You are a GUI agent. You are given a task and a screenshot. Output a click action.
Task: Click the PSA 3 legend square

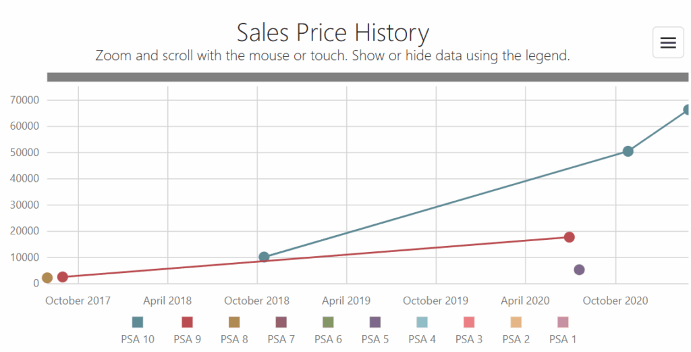click(x=469, y=322)
